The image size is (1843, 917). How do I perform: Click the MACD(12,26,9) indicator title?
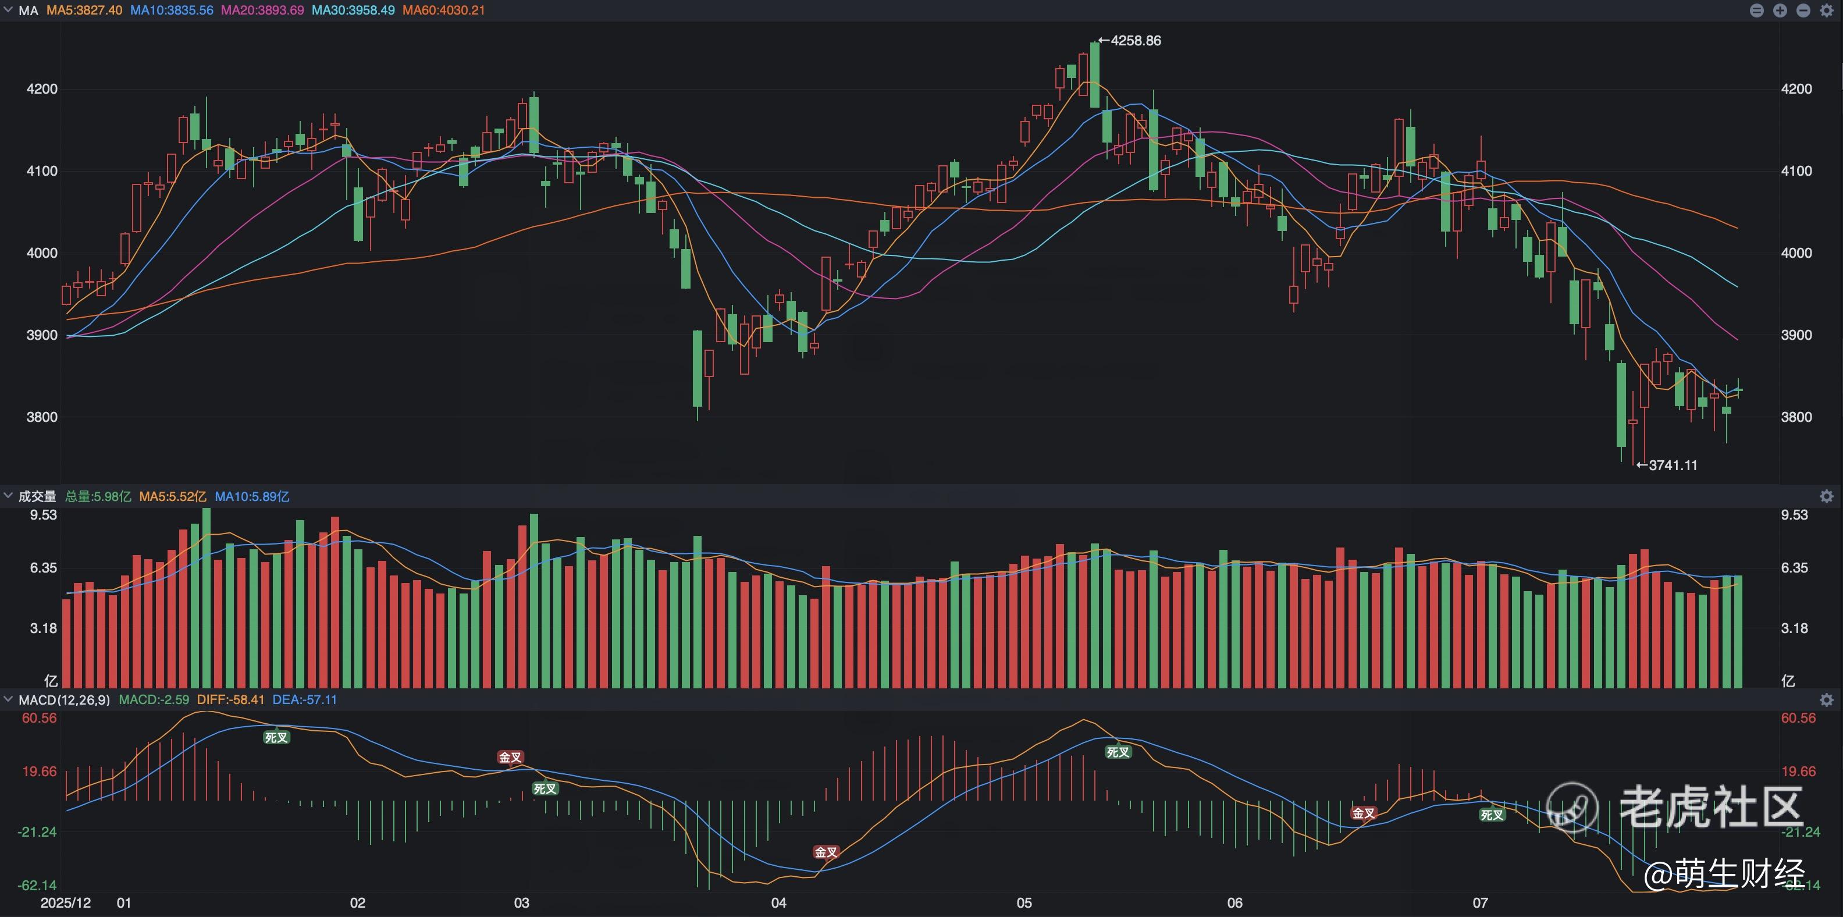tap(65, 699)
